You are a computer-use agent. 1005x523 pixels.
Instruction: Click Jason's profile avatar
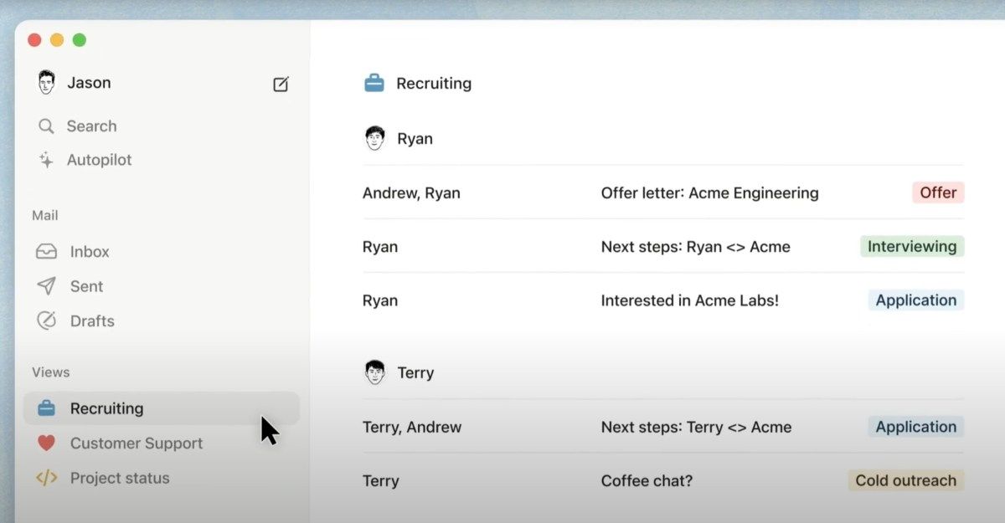click(45, 82)
